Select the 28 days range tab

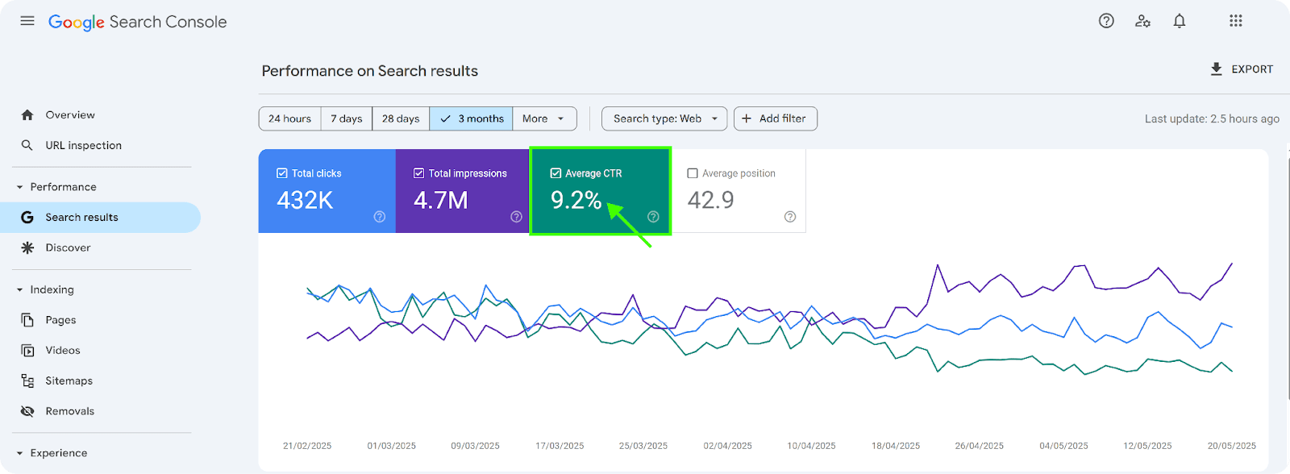401,118
